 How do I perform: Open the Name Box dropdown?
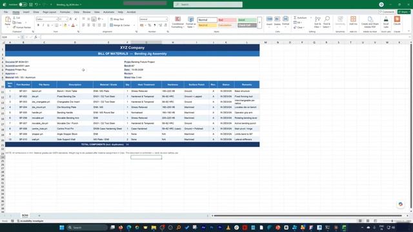click(19, 37)
